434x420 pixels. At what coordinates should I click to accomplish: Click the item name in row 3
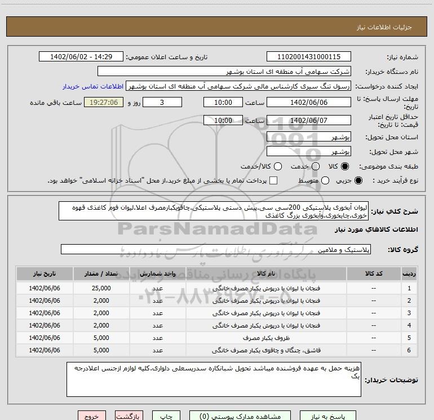pos(266,313)
